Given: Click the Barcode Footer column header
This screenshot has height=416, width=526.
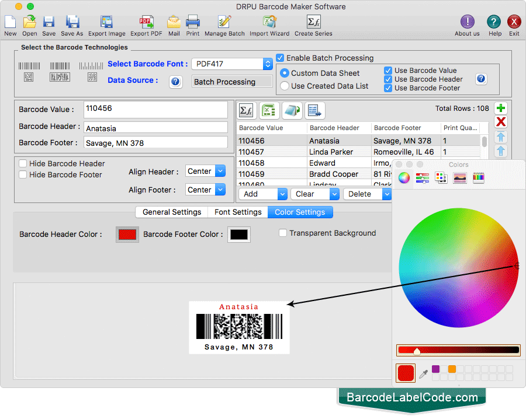Looking at the screenshot, I should (x=406, y=128).
